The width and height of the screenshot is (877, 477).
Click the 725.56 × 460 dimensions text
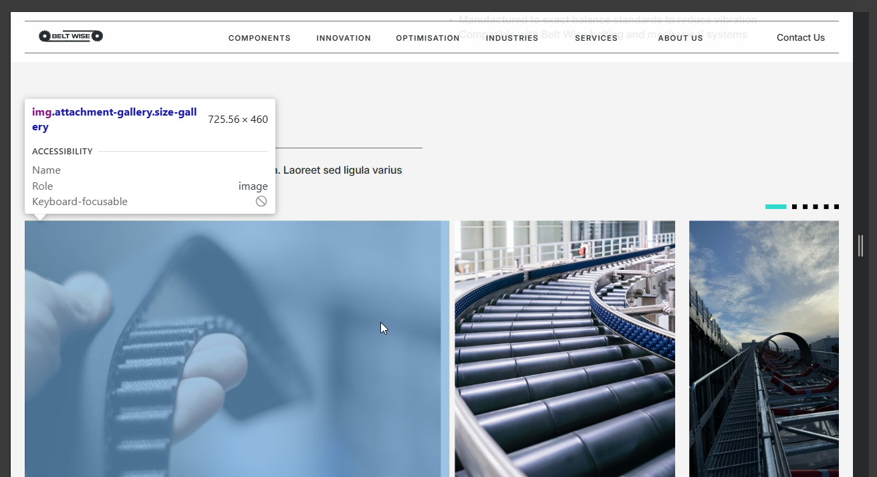coord(238,120)
